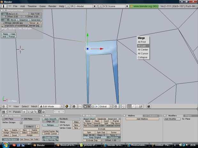The width and height of the screenshot is (198, 148).
Task: Open the Mesh menu in 3D header
Action: (x=34, y=107)
